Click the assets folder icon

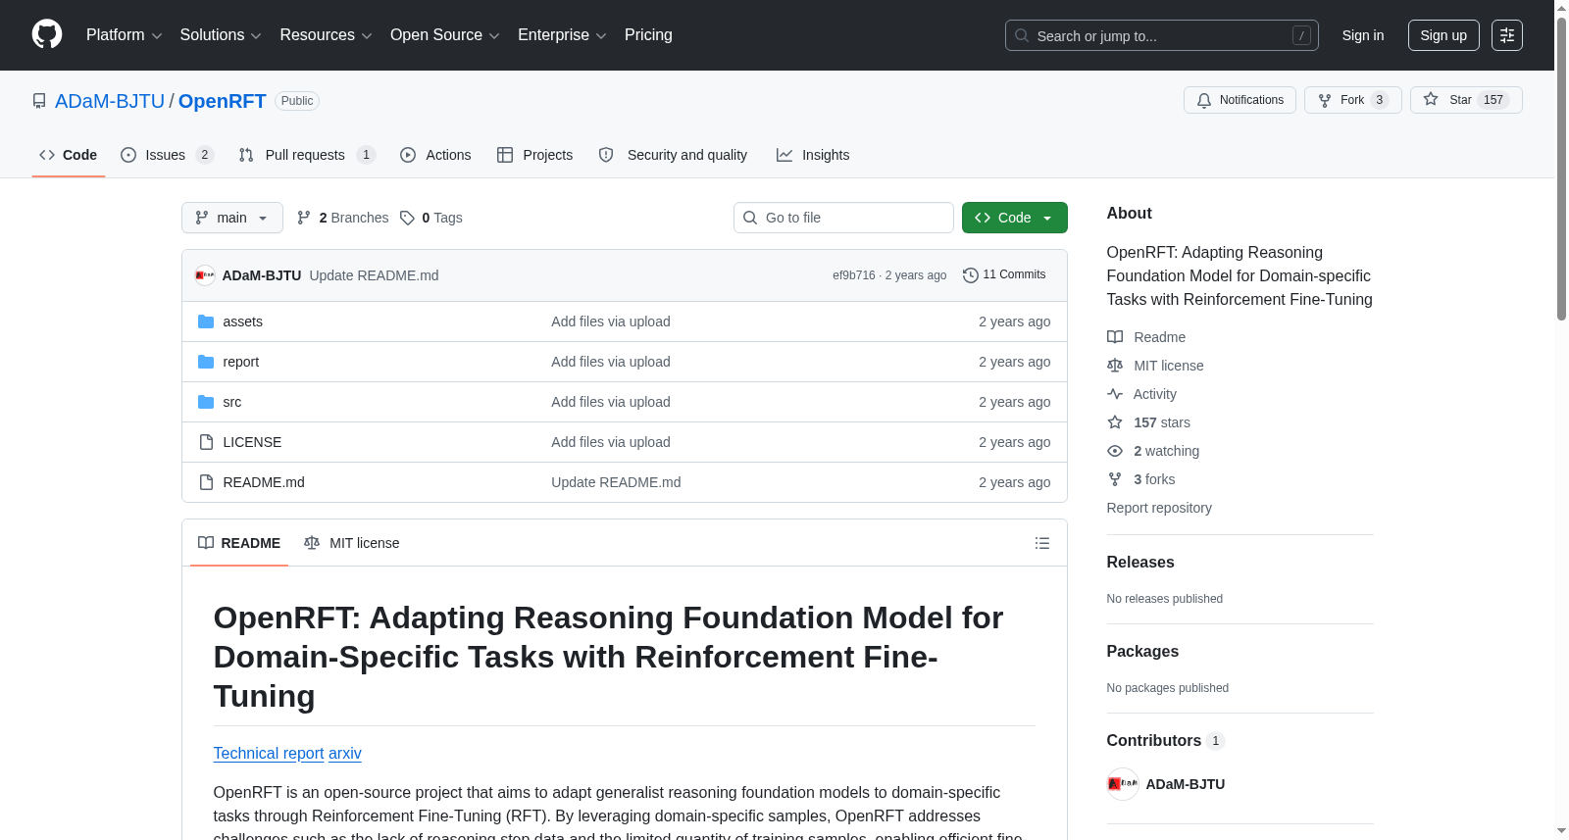206,321
